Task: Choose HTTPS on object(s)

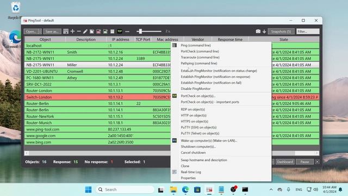Action: tap(195, 121)
